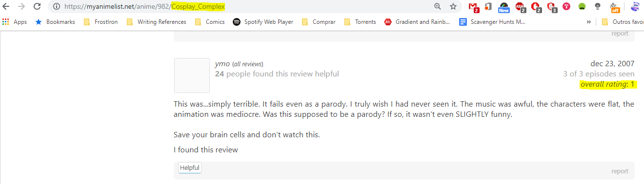Expand the hidden bookmarks overflow chevron
This screenshot has width=644, height=184.
click(x=589, y=22)
